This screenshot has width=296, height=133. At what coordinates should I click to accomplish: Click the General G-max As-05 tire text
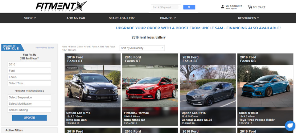tap(197, 120)
